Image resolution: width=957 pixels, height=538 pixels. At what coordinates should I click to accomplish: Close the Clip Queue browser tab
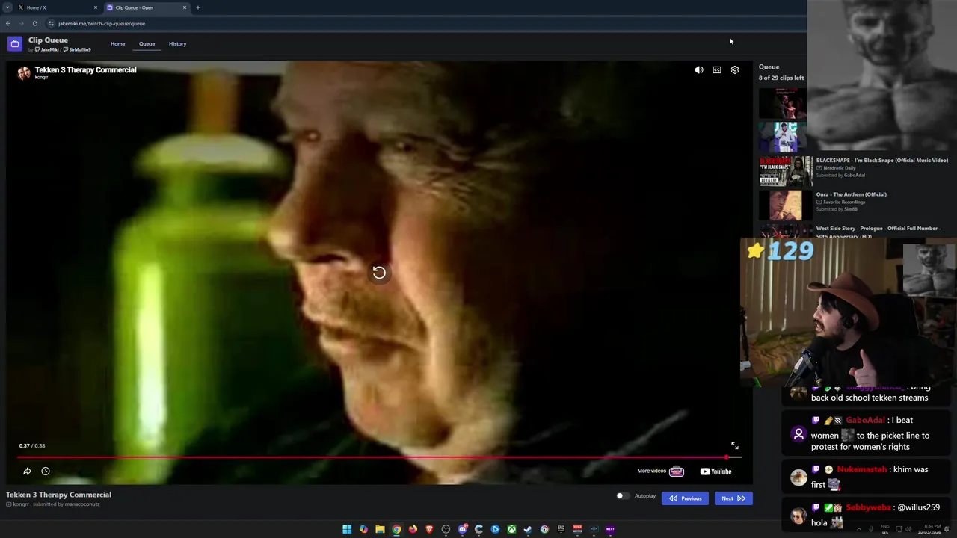pos(185,7)
